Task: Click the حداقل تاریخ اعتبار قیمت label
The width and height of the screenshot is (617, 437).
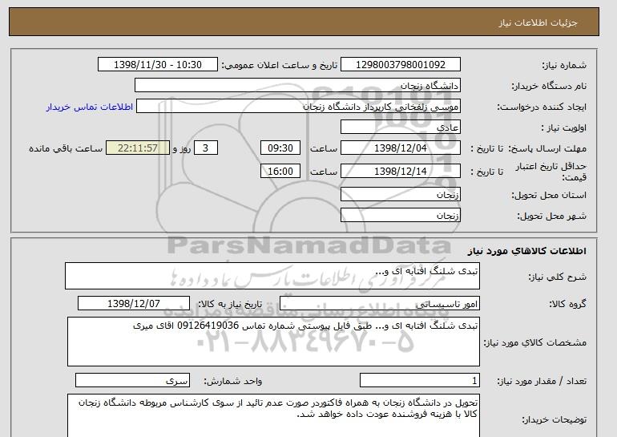Action: (x=551, y=172)
